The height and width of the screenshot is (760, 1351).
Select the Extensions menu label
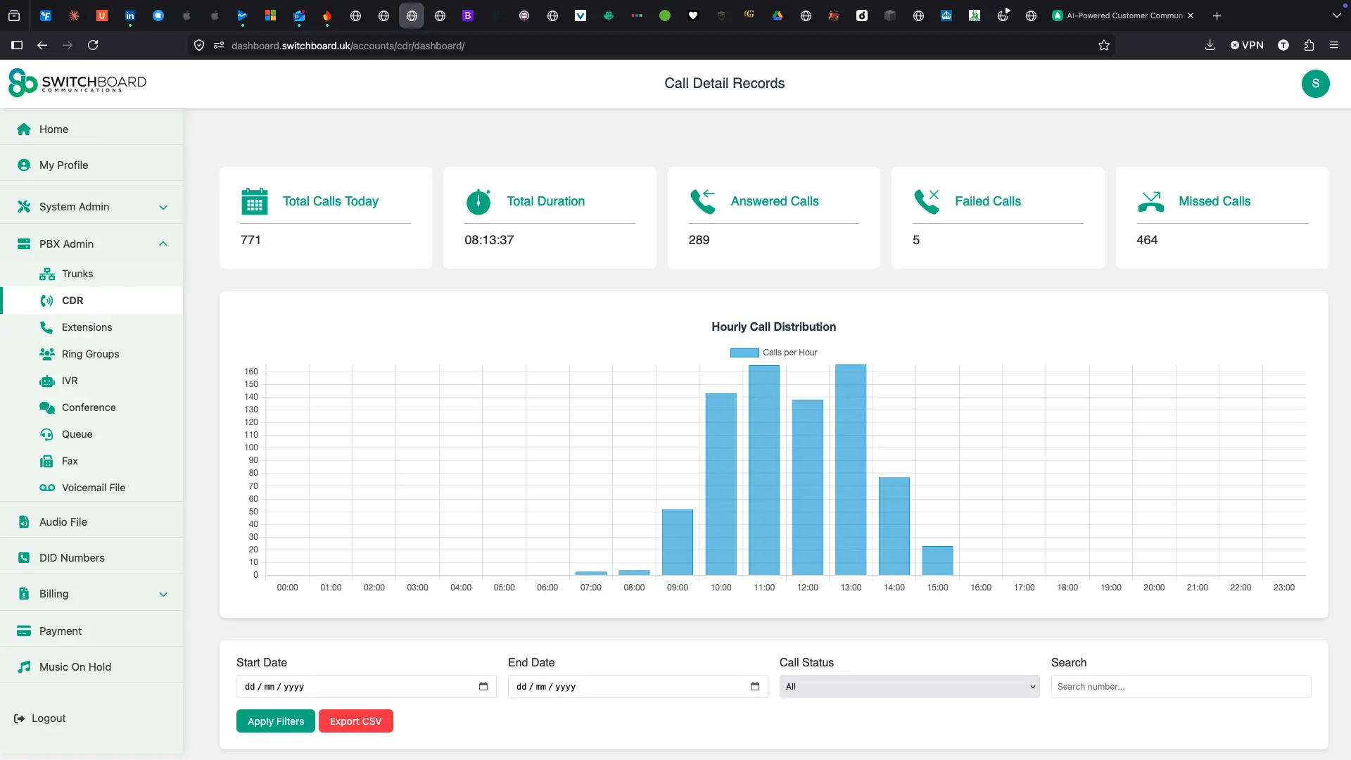tap(87, 327)
